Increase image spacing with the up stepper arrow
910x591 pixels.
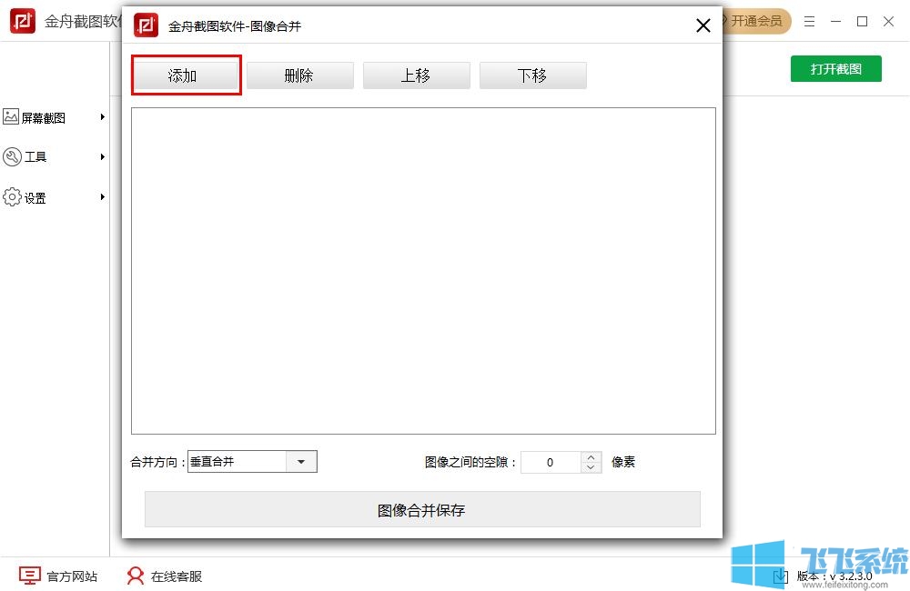click(x=591, y=456)
